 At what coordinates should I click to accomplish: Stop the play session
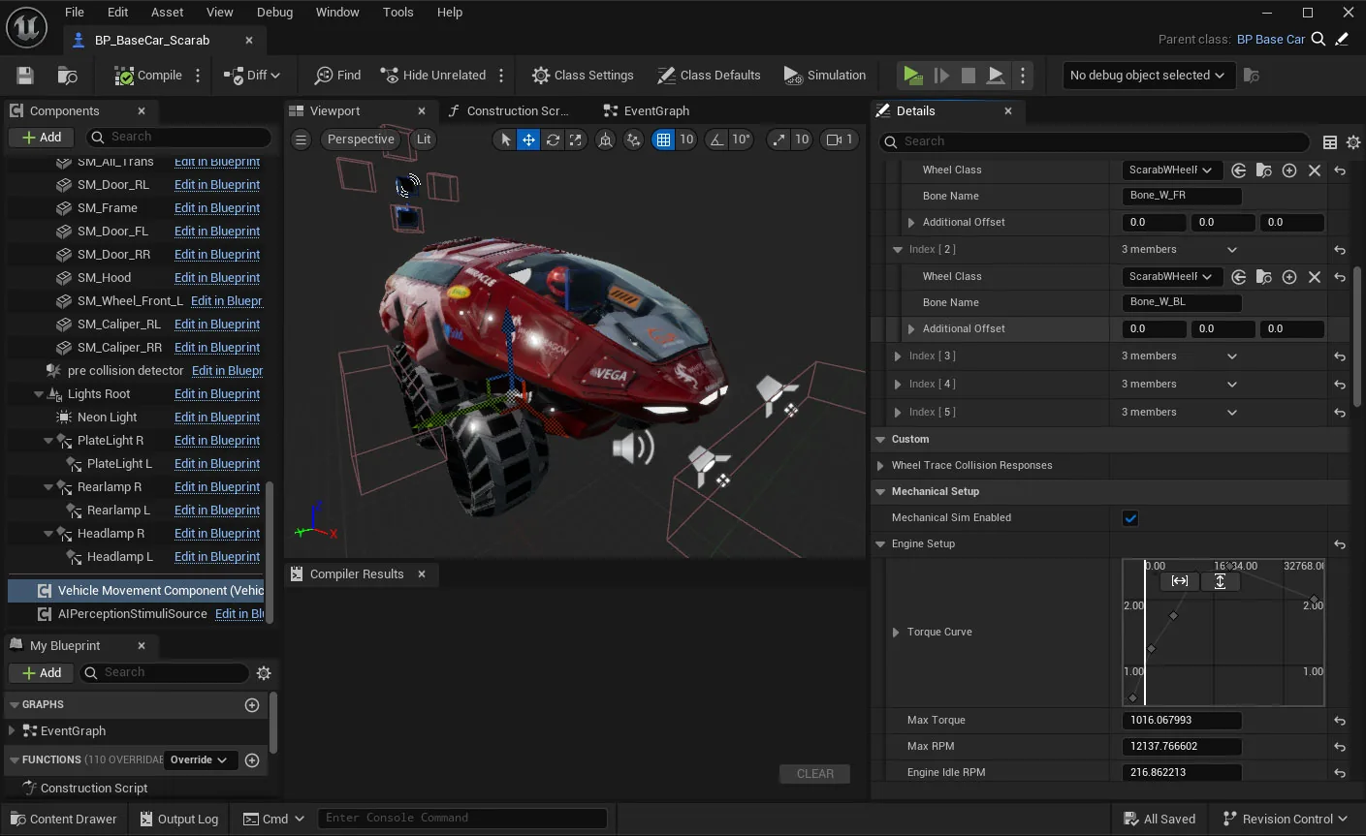click(x=968, y=75)
